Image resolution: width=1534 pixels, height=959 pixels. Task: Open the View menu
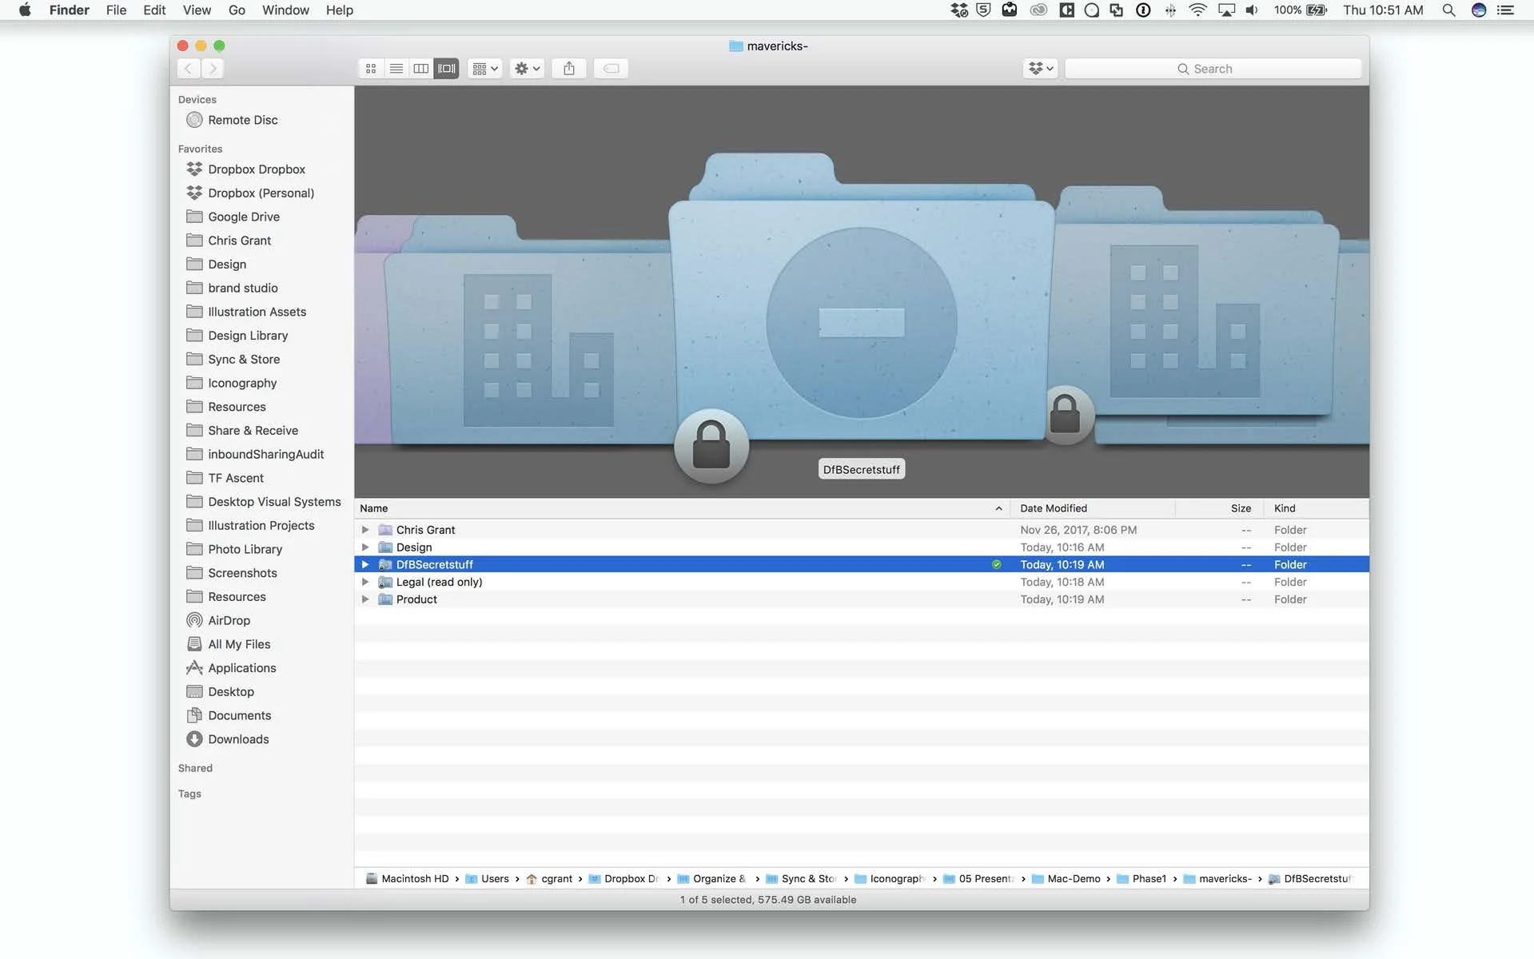(197, 10)
